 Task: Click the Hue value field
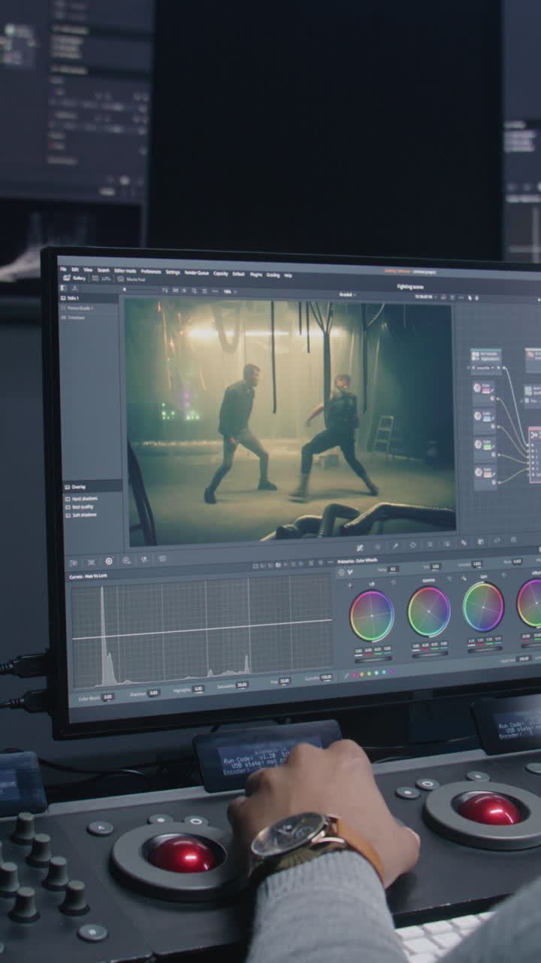pos(284,681)
